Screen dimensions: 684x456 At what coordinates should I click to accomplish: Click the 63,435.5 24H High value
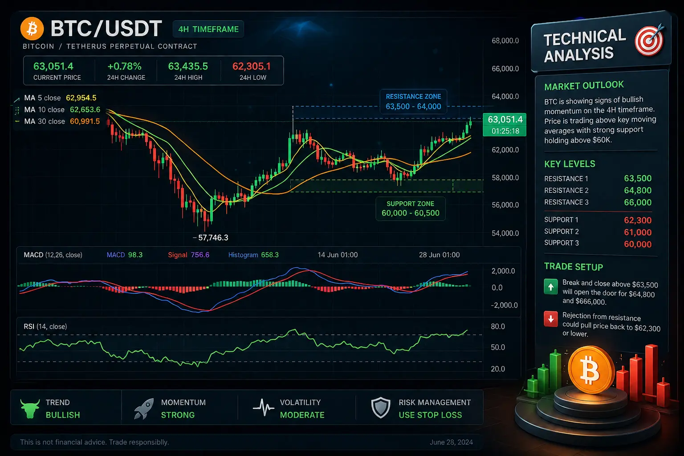[188, 66]
